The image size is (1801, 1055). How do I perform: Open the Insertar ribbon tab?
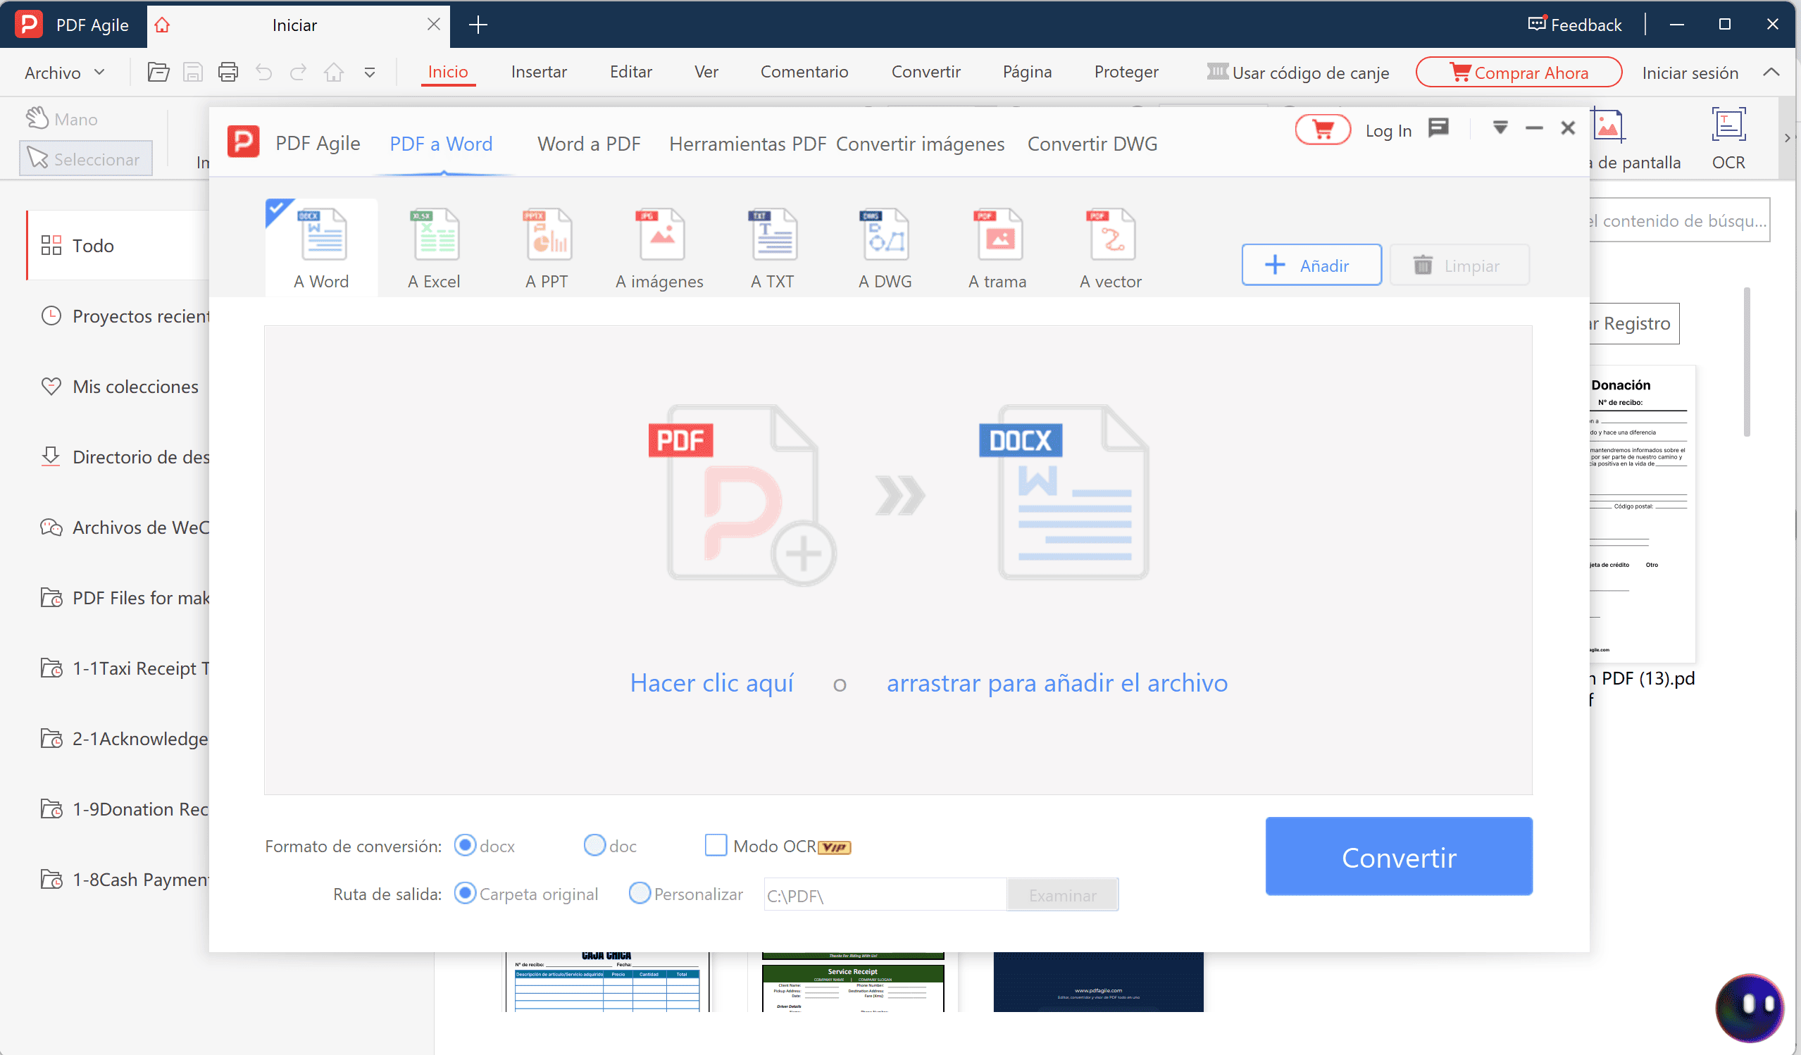[x=539, y=73]
